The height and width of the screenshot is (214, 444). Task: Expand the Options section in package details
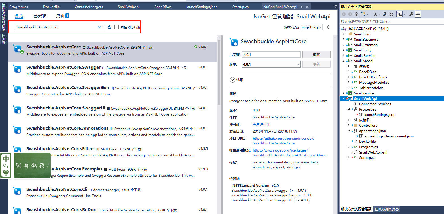point(232,80)
